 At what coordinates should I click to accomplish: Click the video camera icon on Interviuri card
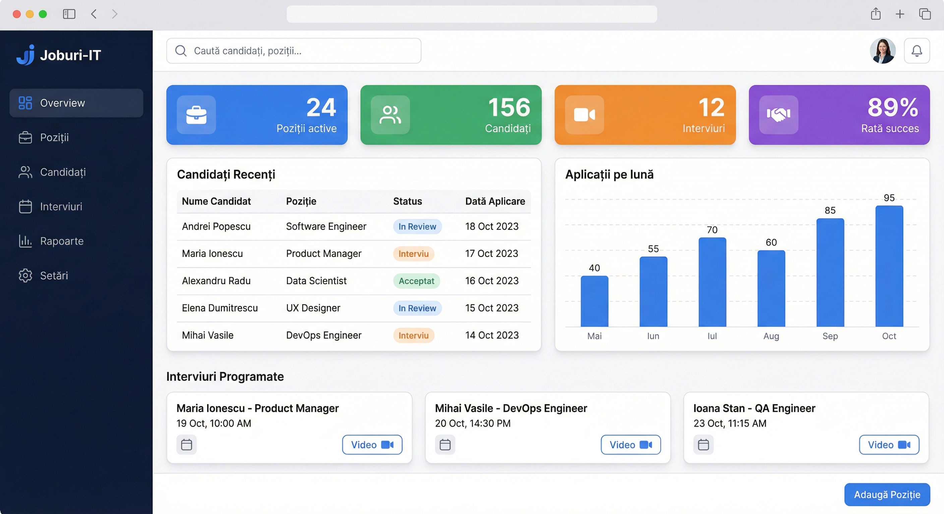click(584, 115)
